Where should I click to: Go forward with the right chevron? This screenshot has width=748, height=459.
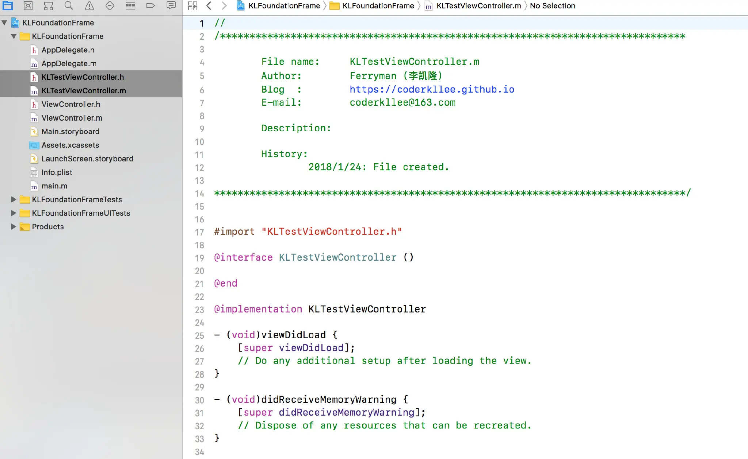point(224,6)
